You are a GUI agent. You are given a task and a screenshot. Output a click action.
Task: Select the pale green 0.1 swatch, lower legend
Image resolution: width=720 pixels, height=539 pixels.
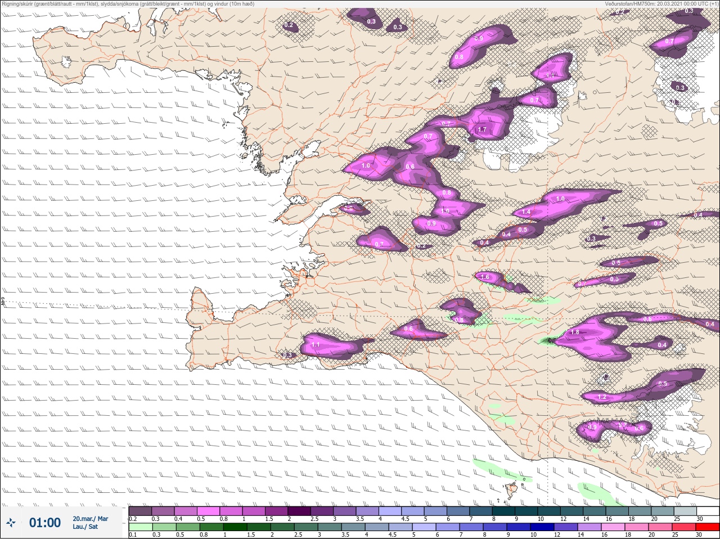coord(140,527)
